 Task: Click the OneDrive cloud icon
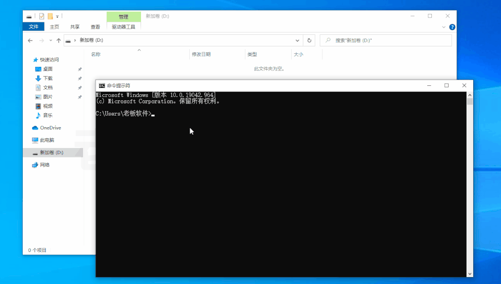pyautogui.click(x=35, y=128)
